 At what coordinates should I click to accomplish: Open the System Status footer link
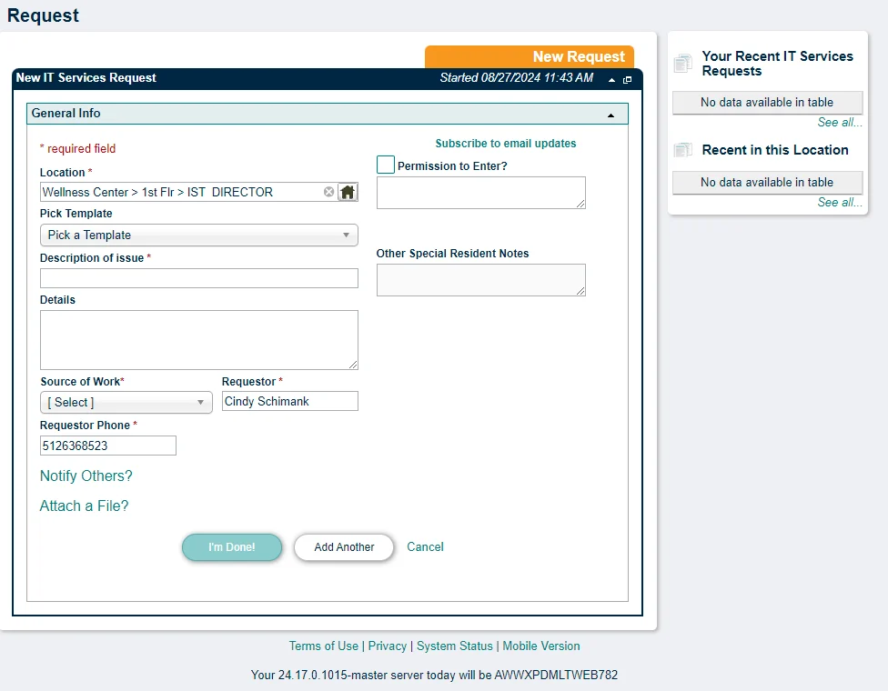(x=454, y=646)
